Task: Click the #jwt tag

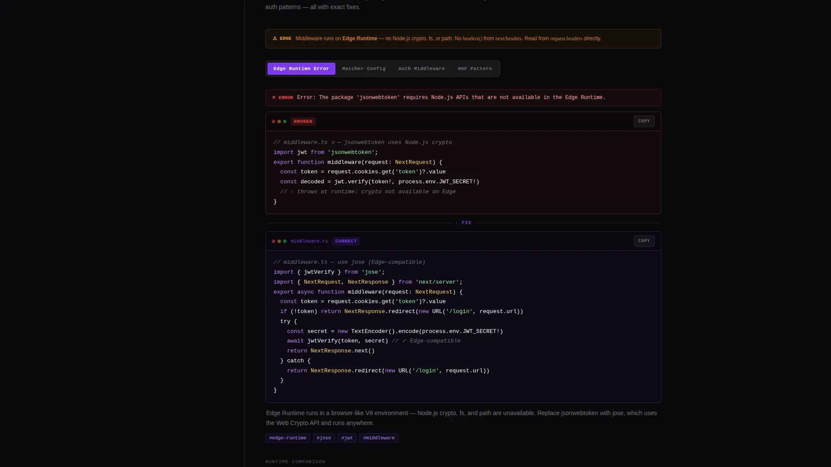Action: [x=347, y=438]
